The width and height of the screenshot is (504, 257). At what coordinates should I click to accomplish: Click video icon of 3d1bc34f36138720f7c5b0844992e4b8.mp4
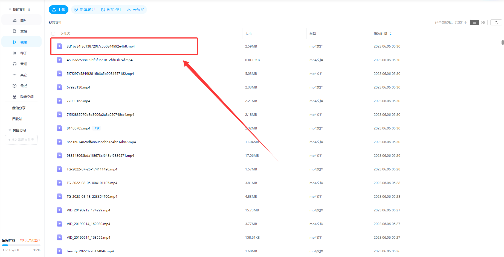tap(60, 46)
